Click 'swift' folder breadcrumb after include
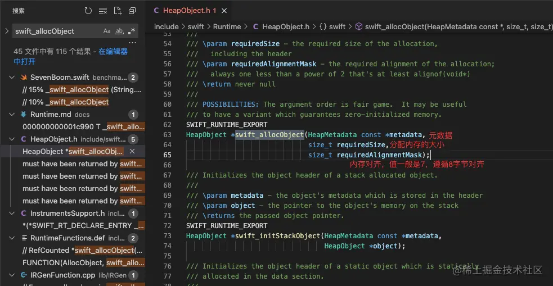 (196, 27)
